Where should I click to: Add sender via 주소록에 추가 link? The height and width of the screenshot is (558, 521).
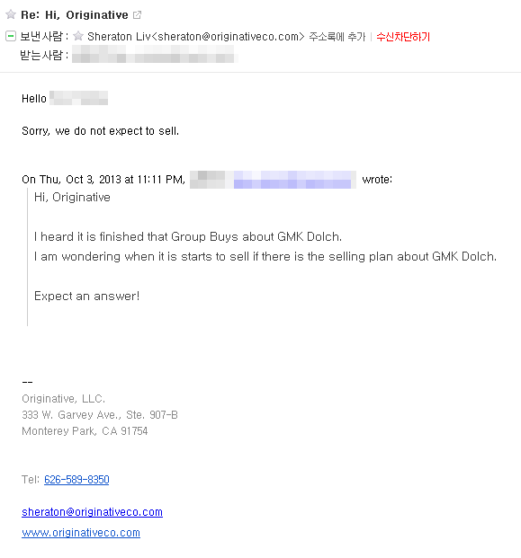[337, 37]
